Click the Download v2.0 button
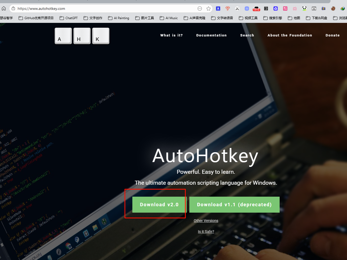347x260 pixels. [x=159, y=205]
